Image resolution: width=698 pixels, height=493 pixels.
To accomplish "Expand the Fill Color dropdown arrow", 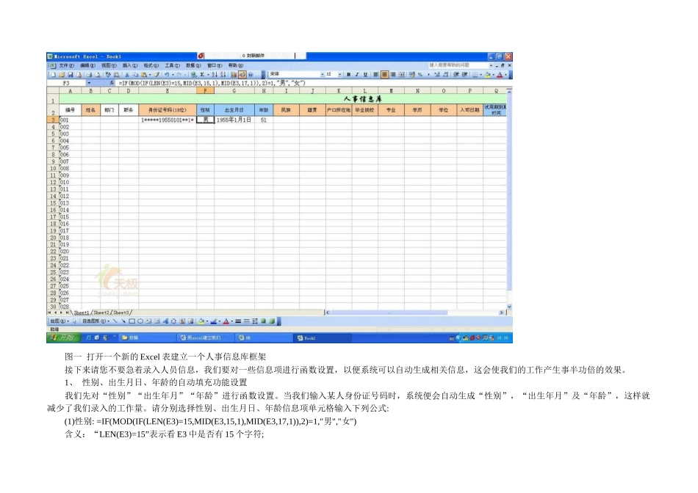I will tap(493, 75).
